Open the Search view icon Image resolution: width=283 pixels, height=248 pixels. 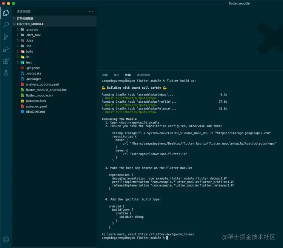[6, 25]
